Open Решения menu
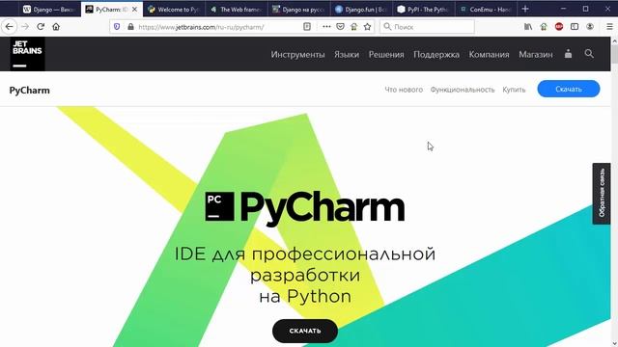The height and width of the screenshot is (347, 618). click(386, 54)
